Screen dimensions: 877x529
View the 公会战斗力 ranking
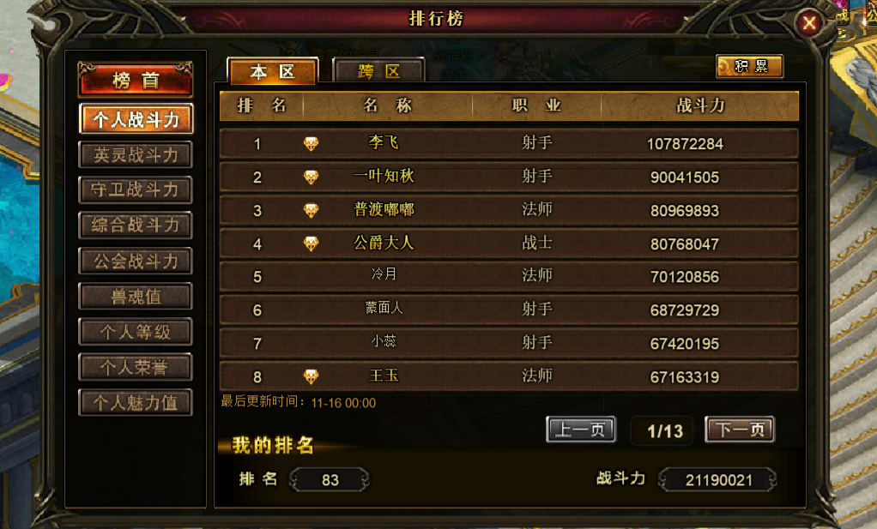point(136,261)
